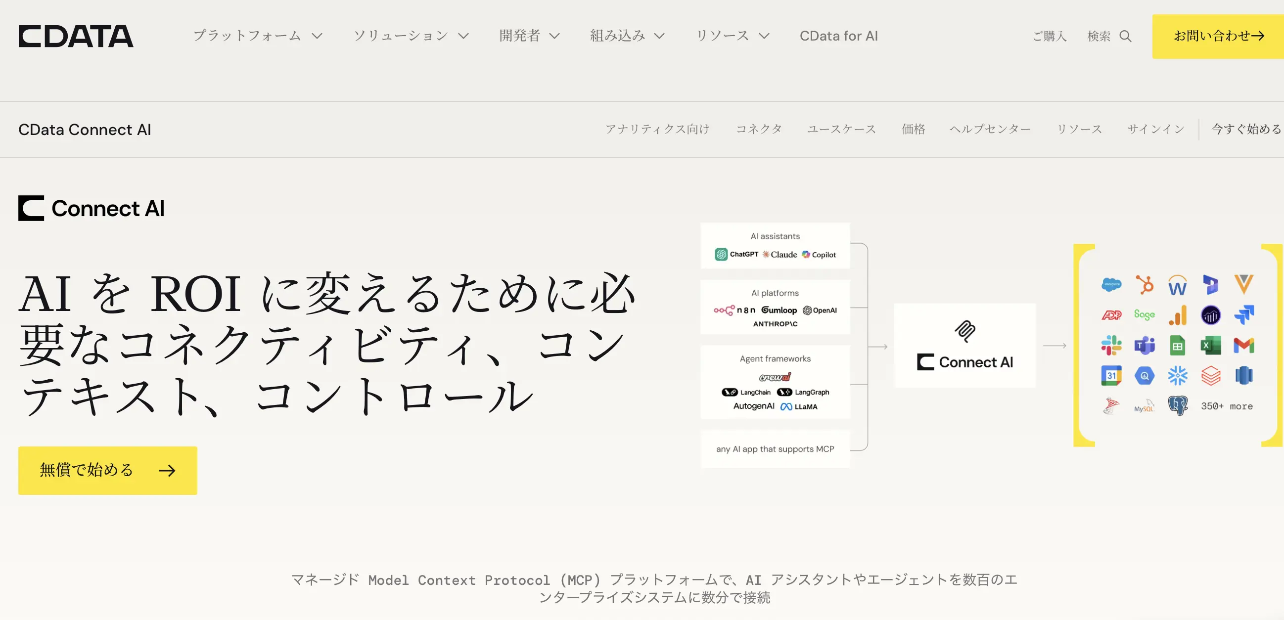Click the Microsoft Teams icon
Image resolution: width=1284 pixels, height=620 pixels.
click(x=1145, y=346)
